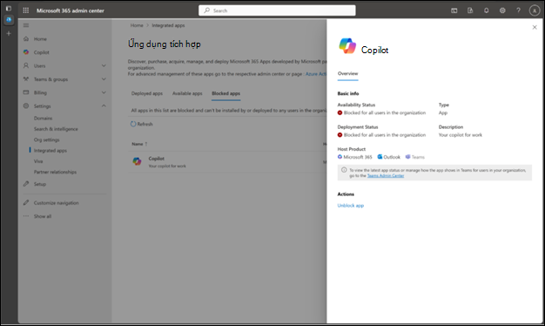
Task: Open the document icon in header
Action: click(470, 10)
